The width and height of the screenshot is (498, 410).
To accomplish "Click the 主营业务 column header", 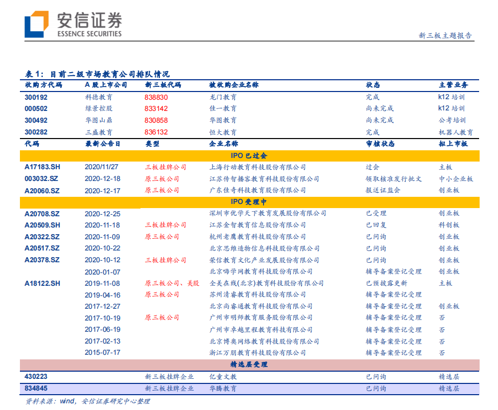I will point(453,85).
